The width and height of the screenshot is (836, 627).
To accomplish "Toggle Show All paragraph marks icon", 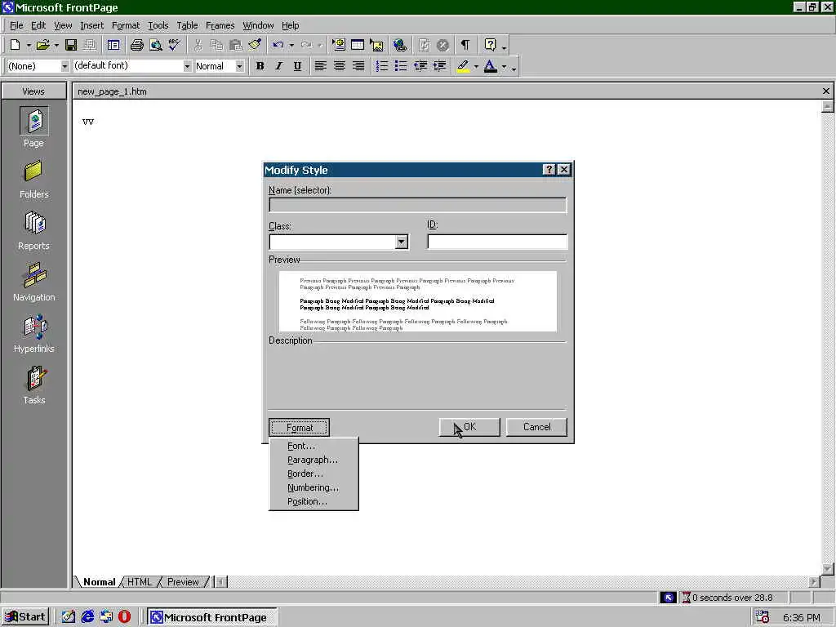I will (465, 46).
